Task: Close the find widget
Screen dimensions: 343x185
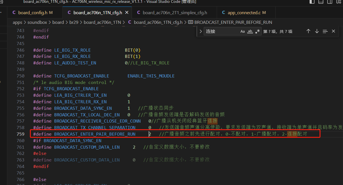Action: [333, 31]
